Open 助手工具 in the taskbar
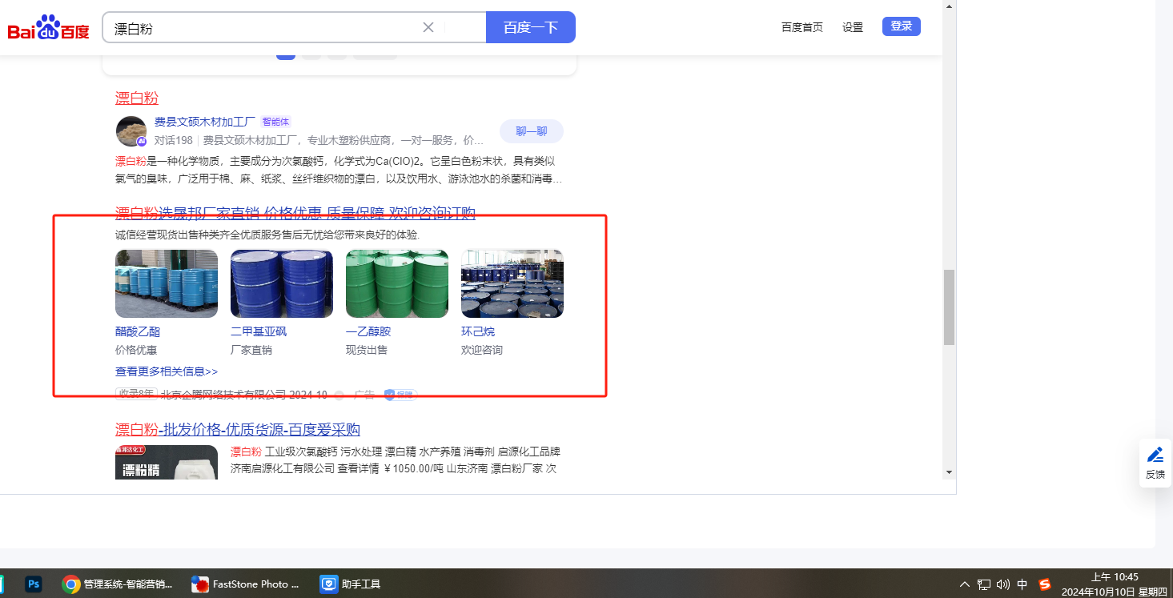Screen dimensions: 1173x598 [351, 584]
